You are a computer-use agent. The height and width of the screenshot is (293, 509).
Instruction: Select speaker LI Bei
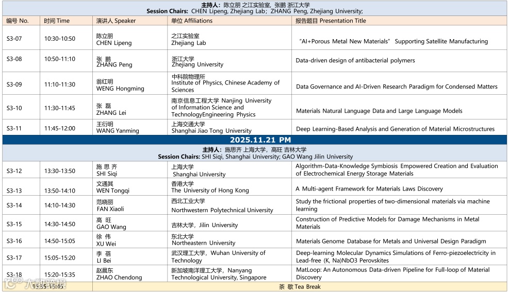[104, 257]
